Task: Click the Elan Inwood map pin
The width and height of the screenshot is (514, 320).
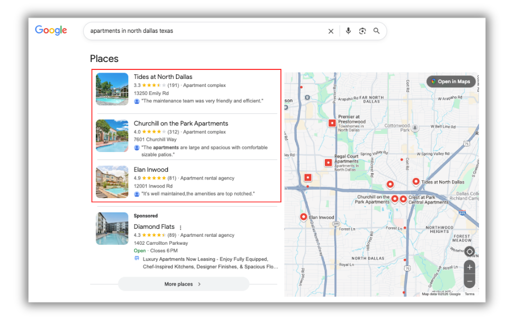Action: pos(304,217)
